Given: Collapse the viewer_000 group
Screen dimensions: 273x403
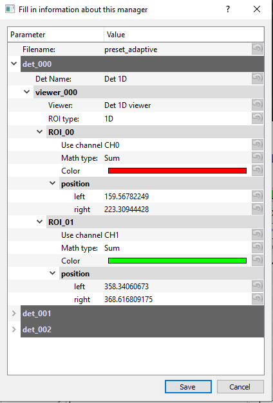Looking at the screenshot, I should pyautogui.click(x=27, y=92).
